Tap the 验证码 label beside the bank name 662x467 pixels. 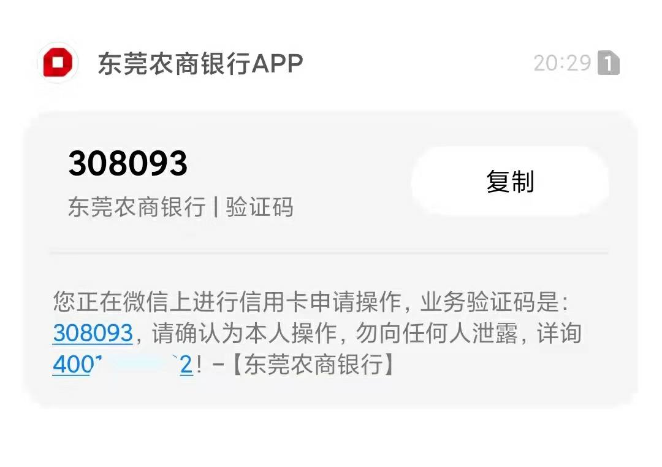tap(260, 207)
